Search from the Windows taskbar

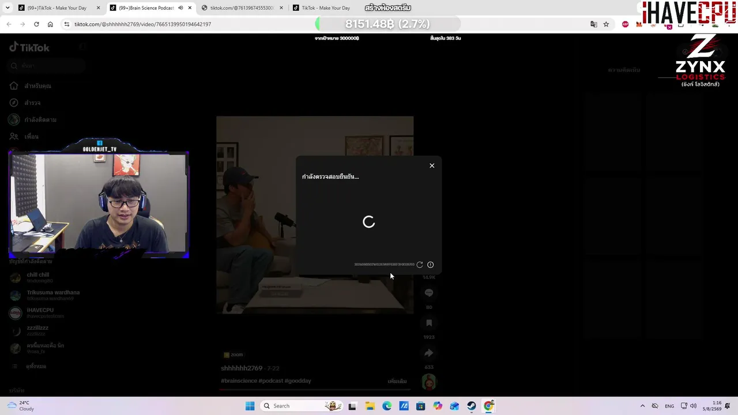[300, 406]
